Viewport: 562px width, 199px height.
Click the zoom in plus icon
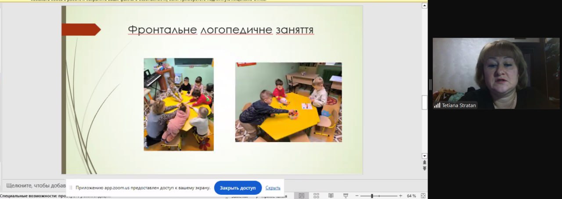[x=400, y=196]
